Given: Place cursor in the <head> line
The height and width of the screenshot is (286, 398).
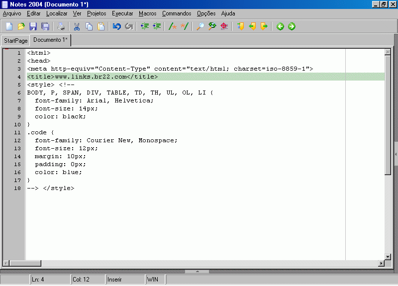Looking at the screenshot, I should (x=39, y=61).
